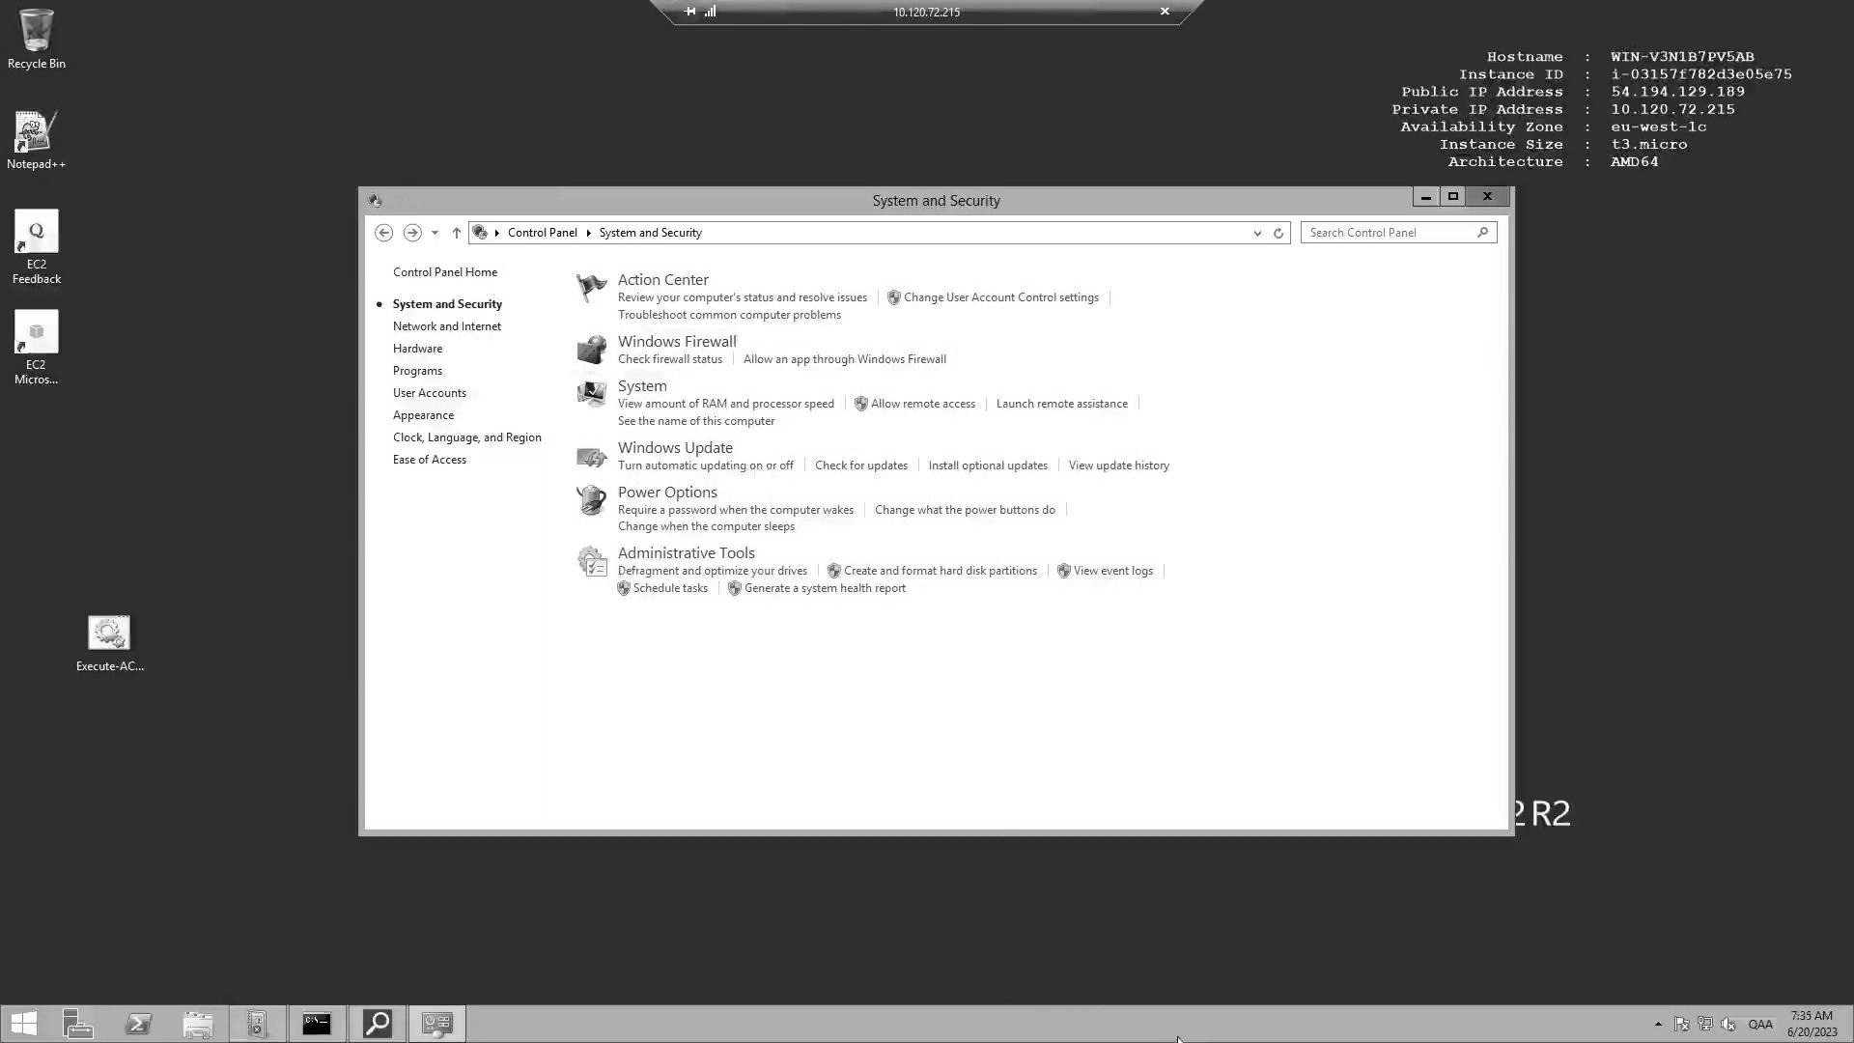This screenshot has width=1854, height=1043.
Task: Click the back navigation arrow
Action: [x=383, y=232]
